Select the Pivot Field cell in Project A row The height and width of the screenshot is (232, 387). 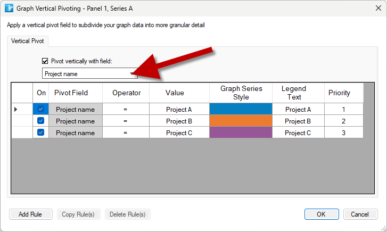coord(76,109)
